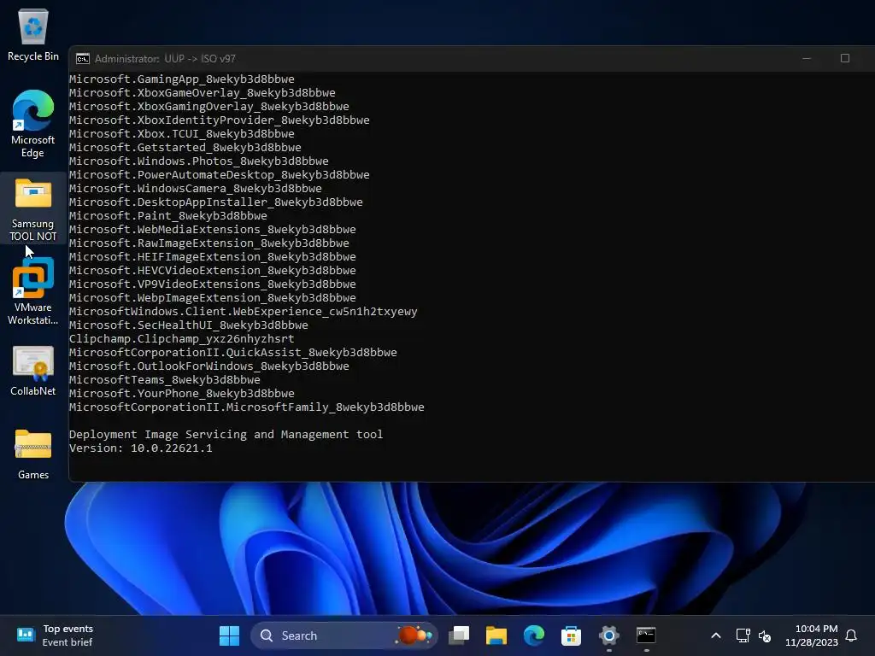Click the network status tray icon

point(743,635)
